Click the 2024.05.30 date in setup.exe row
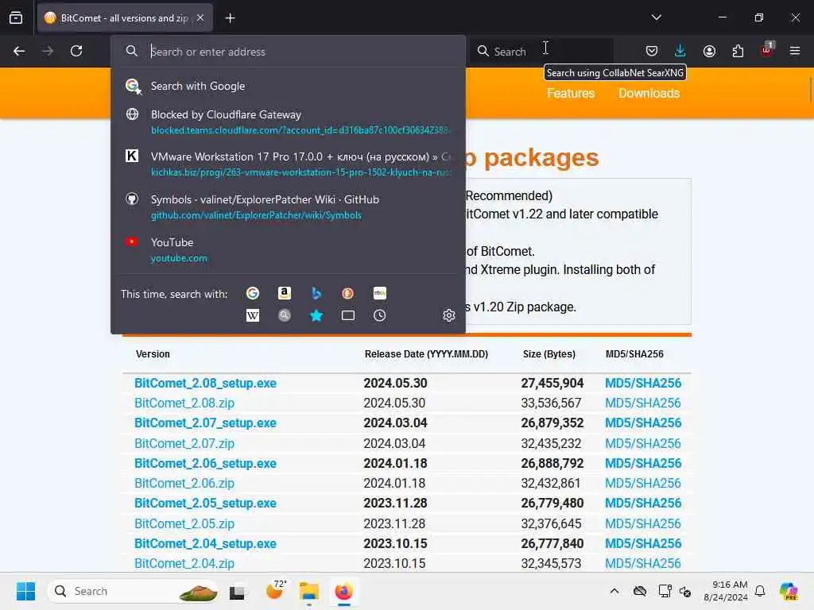This screenshot has width=814, height=610. click(x=396, y=383)
